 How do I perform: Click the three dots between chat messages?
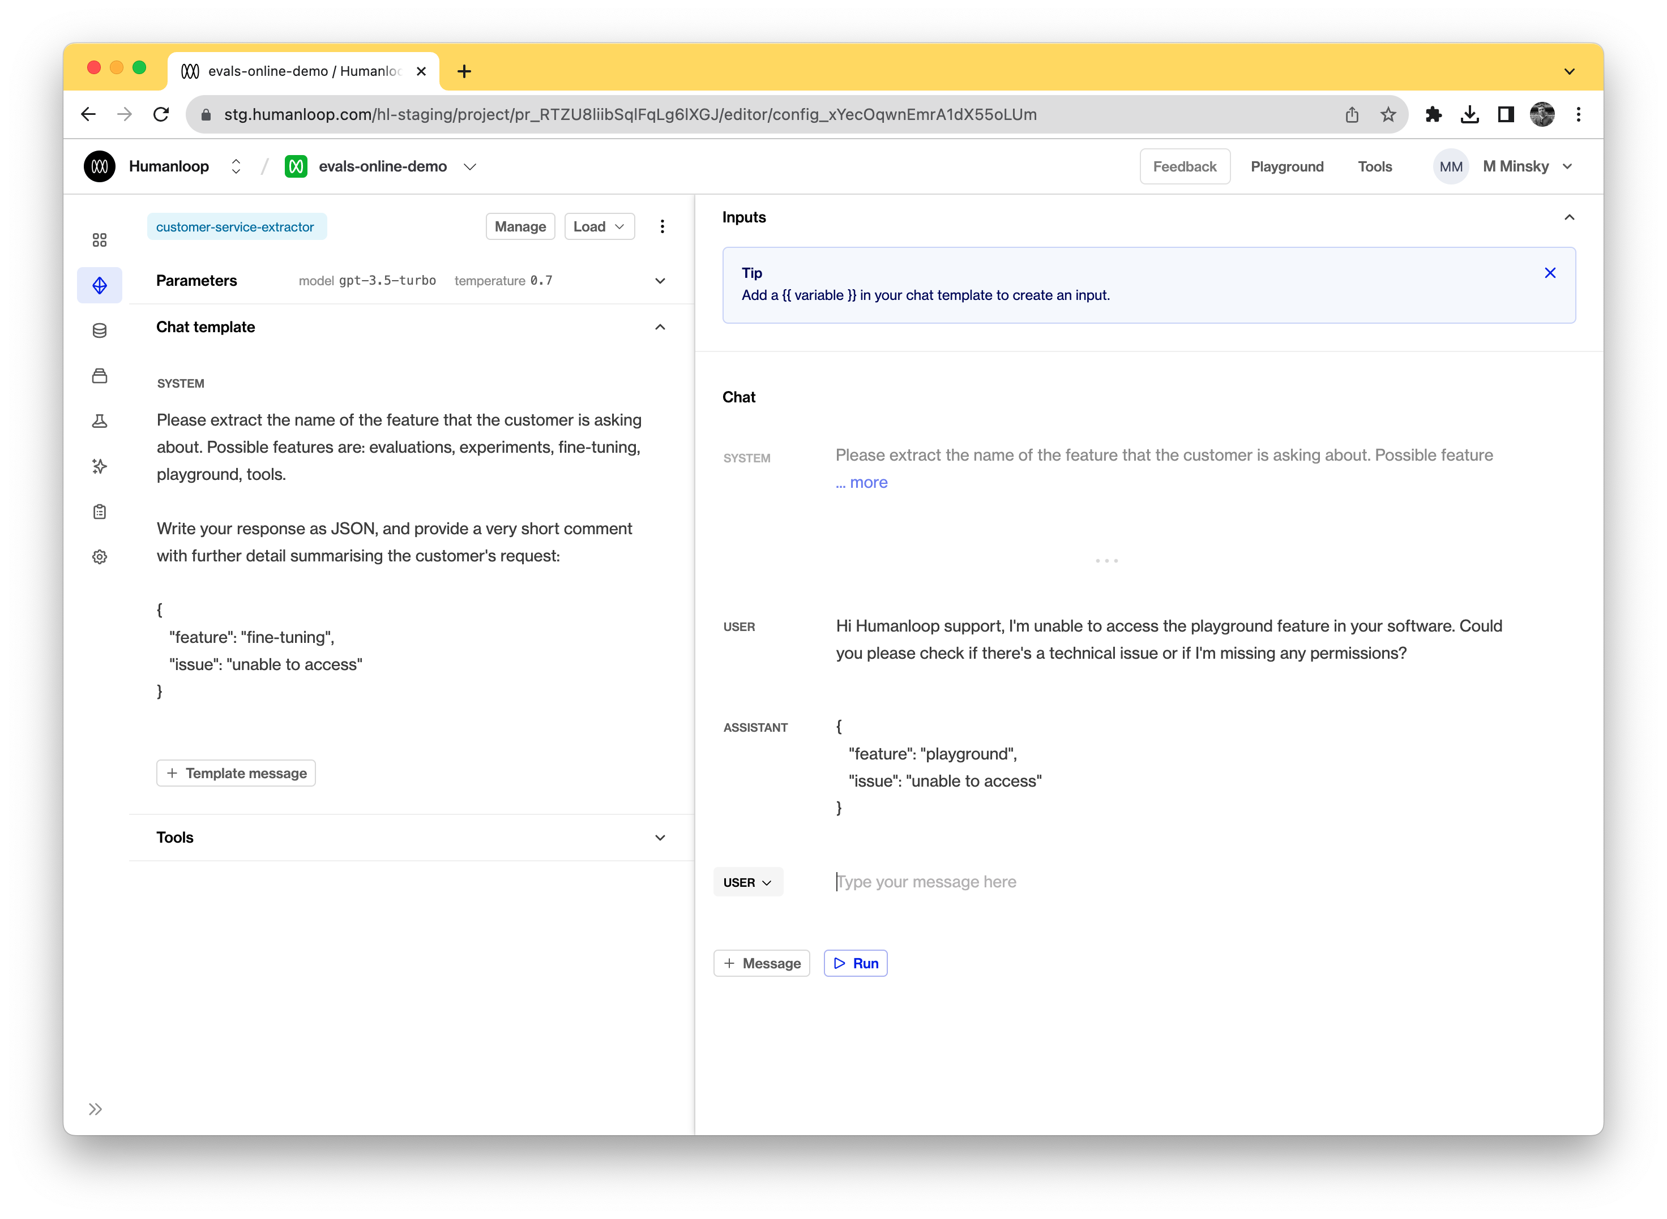[1106, 561]
